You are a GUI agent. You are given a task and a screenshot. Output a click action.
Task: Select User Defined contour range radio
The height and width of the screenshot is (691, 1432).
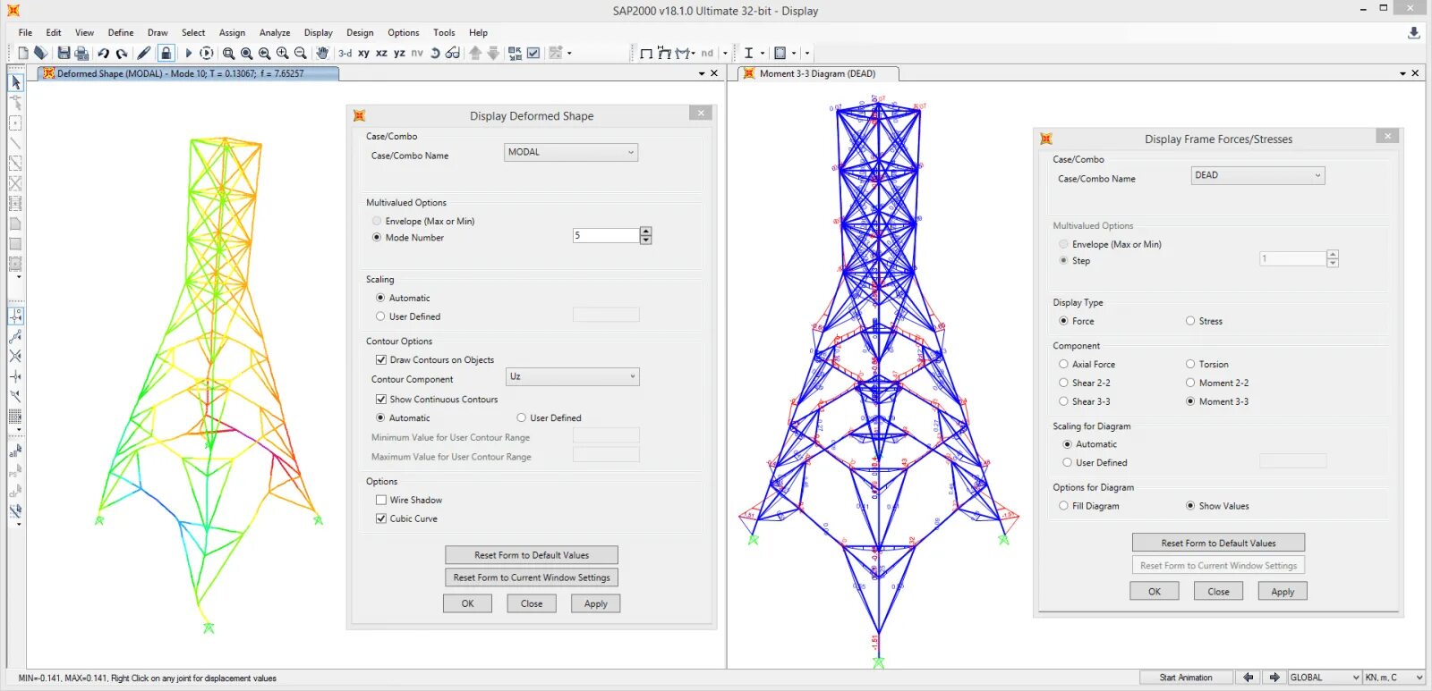click(521, 418)
